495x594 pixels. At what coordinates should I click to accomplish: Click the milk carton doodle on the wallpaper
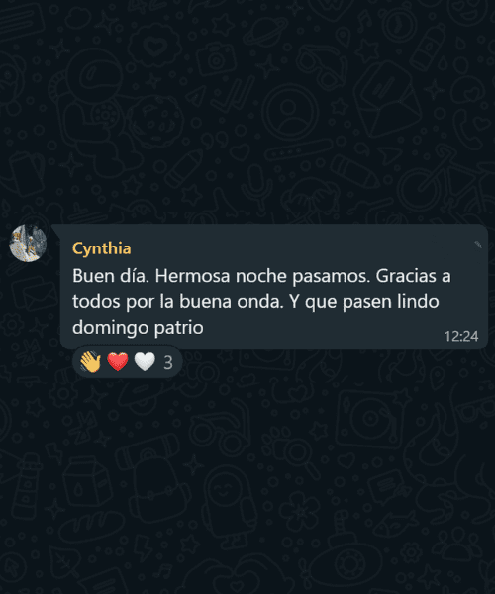coord(86,481)
